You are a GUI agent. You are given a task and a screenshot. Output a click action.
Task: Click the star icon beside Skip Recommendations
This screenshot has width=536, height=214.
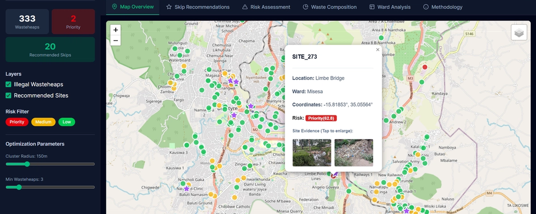point(169,7)
